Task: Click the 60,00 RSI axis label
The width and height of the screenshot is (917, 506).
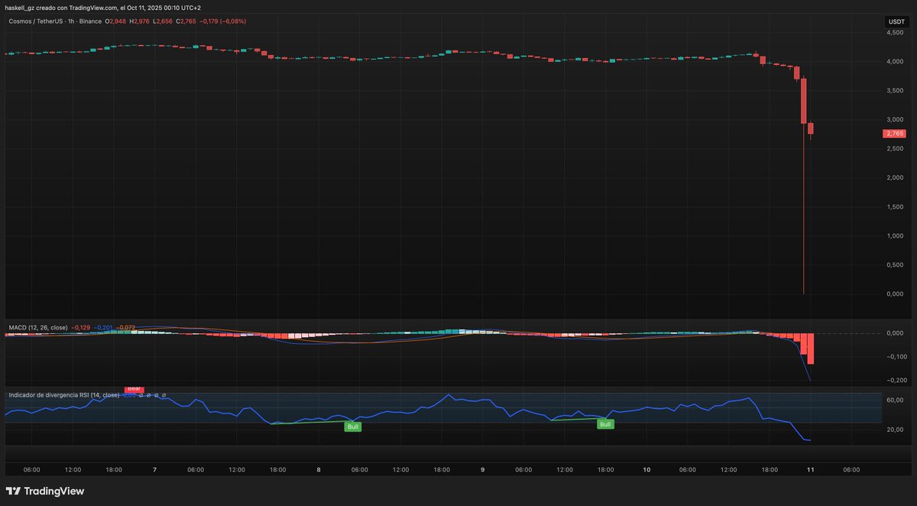Action: point(895,400)
